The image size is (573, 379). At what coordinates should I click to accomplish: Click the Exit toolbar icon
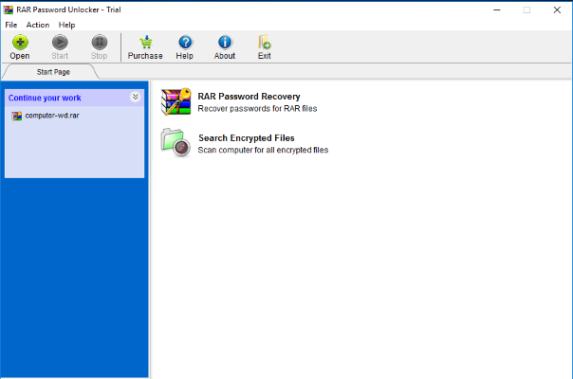click(x=265, y=42)
